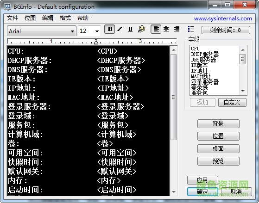Click the 快照时间: label in editor
The width and height of the screenshot is (259, 203).
pos(25,162)
